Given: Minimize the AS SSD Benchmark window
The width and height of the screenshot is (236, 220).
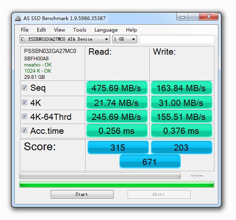Looking at the screenshot, I should point(182,16).
